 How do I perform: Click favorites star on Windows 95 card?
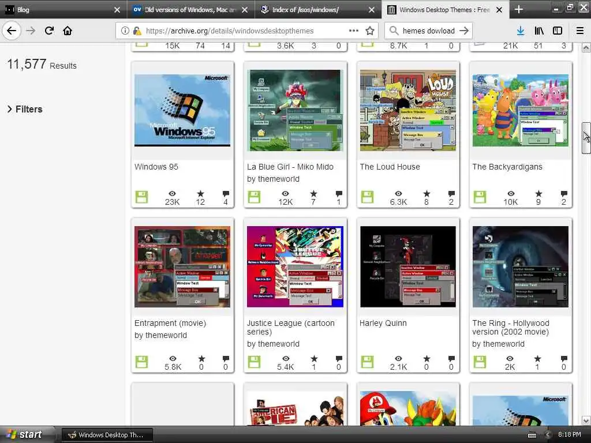point(200,194)
